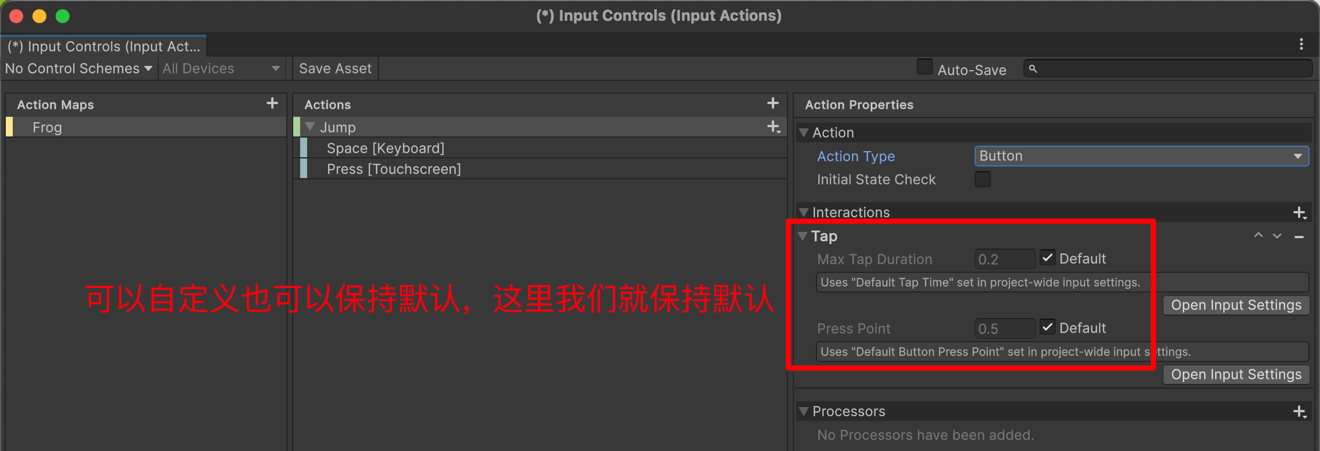This screenshot has height=451, width=1320.
Task: Move Tap interaction up
Action: click(1259, 236)
